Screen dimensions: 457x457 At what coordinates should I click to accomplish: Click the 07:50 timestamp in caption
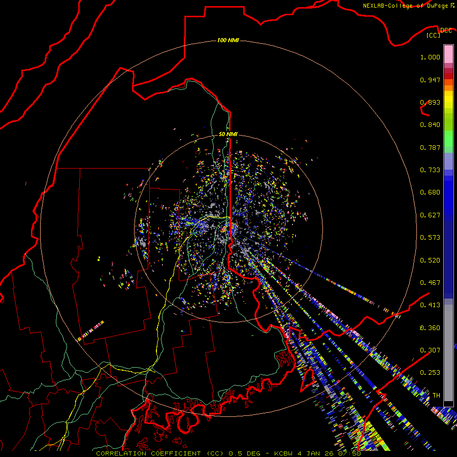pos(349,453)
